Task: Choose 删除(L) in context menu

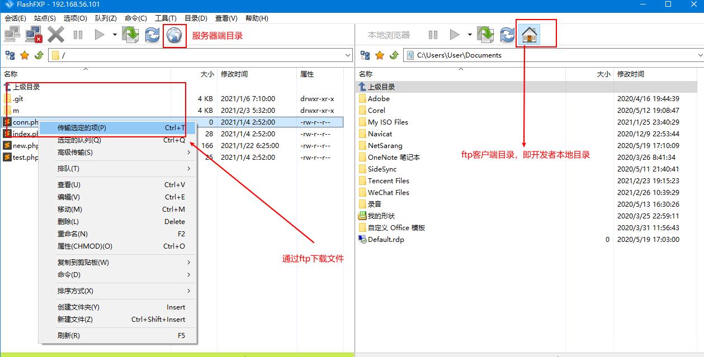Action: (x=117, y=222)
